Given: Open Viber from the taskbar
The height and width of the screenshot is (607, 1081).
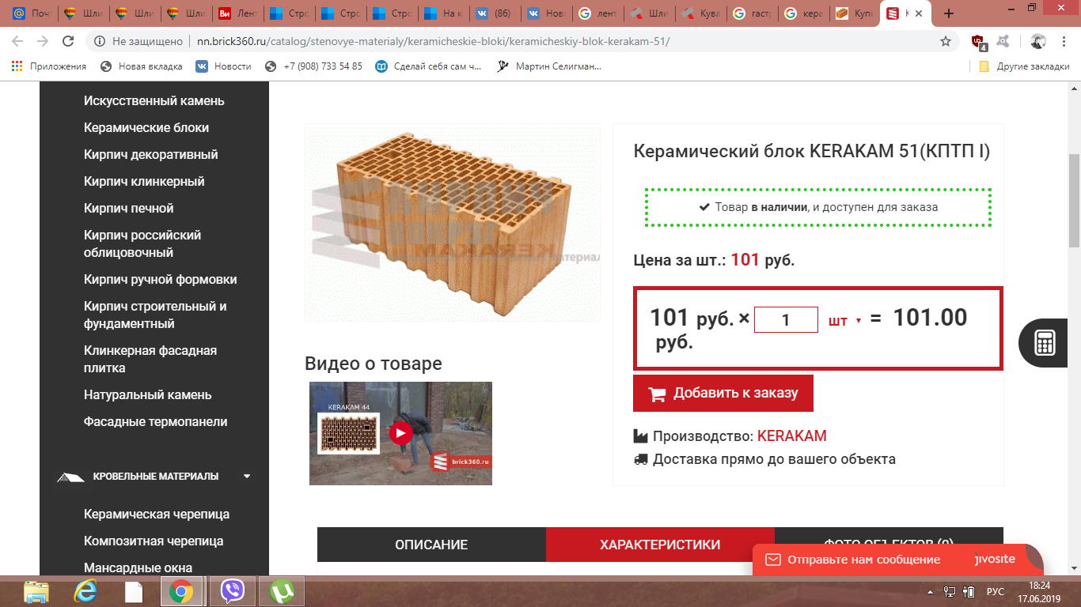Looking at the screenshot, I should [x=232, y=591].
